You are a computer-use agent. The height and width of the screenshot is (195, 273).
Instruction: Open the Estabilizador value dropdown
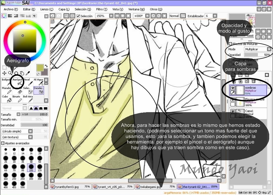[x=215, y=16]
